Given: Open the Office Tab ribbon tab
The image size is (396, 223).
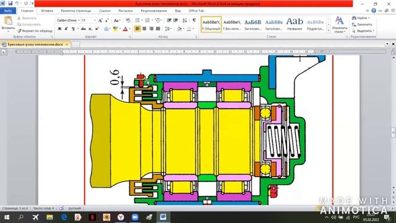Looking at the screenshot, I should [x=196, y=11].
